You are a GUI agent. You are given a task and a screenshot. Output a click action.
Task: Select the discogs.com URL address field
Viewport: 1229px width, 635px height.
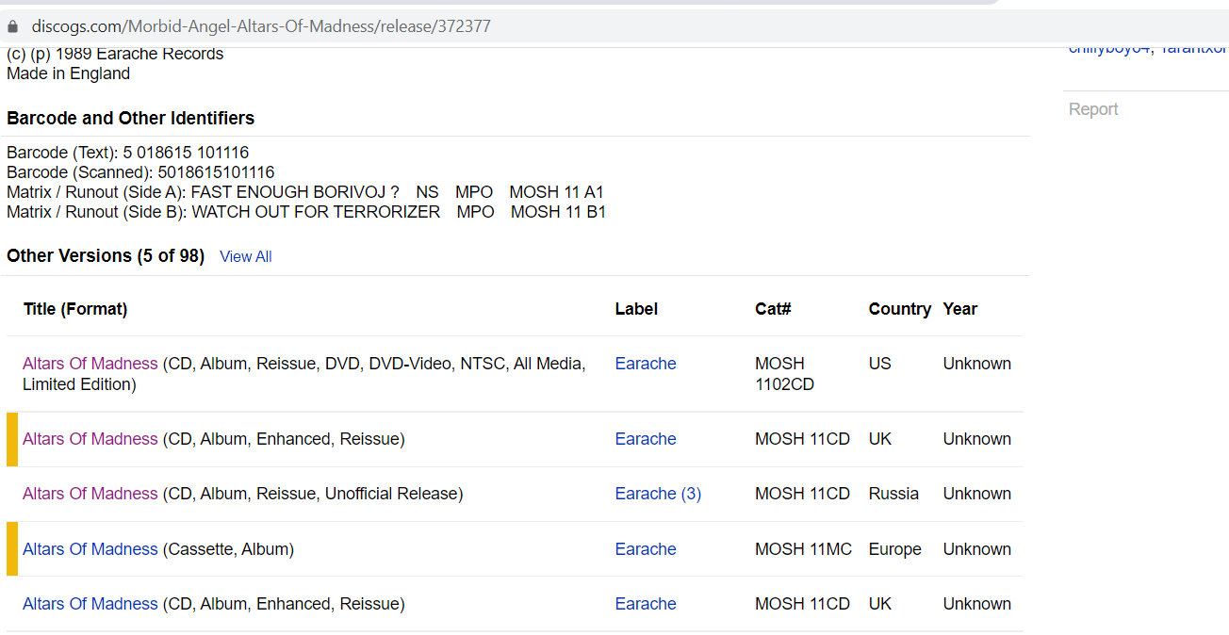[x=261, y=26]
